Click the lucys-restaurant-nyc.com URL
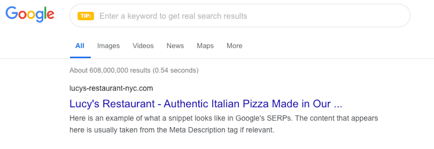 [x=111, y=88]
